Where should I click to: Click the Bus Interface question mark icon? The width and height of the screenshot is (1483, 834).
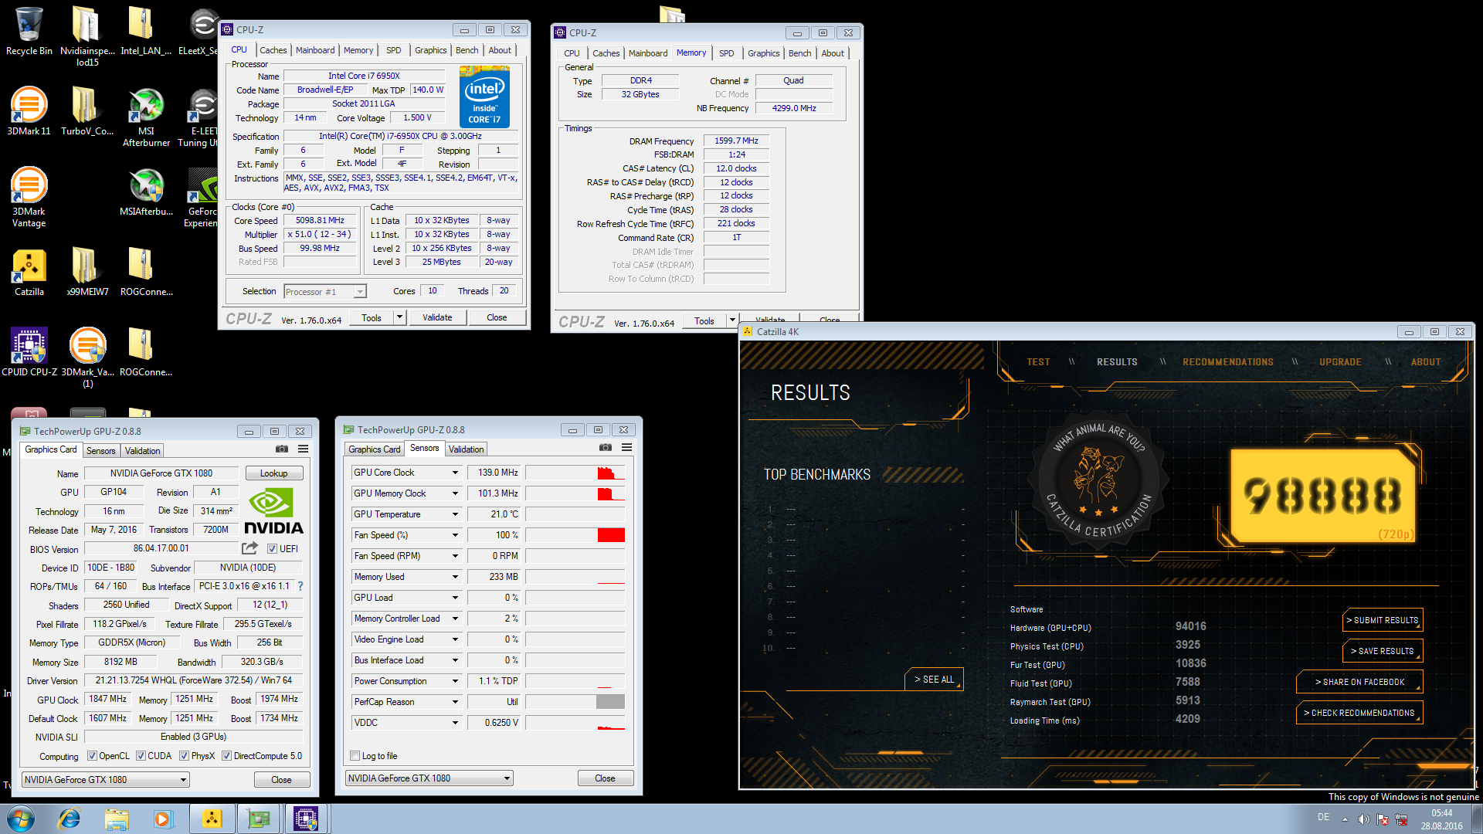tap(300, 586)
